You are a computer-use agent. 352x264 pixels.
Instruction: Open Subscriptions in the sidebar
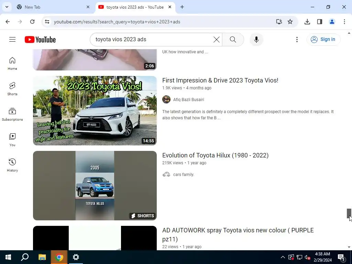[12, 114]
